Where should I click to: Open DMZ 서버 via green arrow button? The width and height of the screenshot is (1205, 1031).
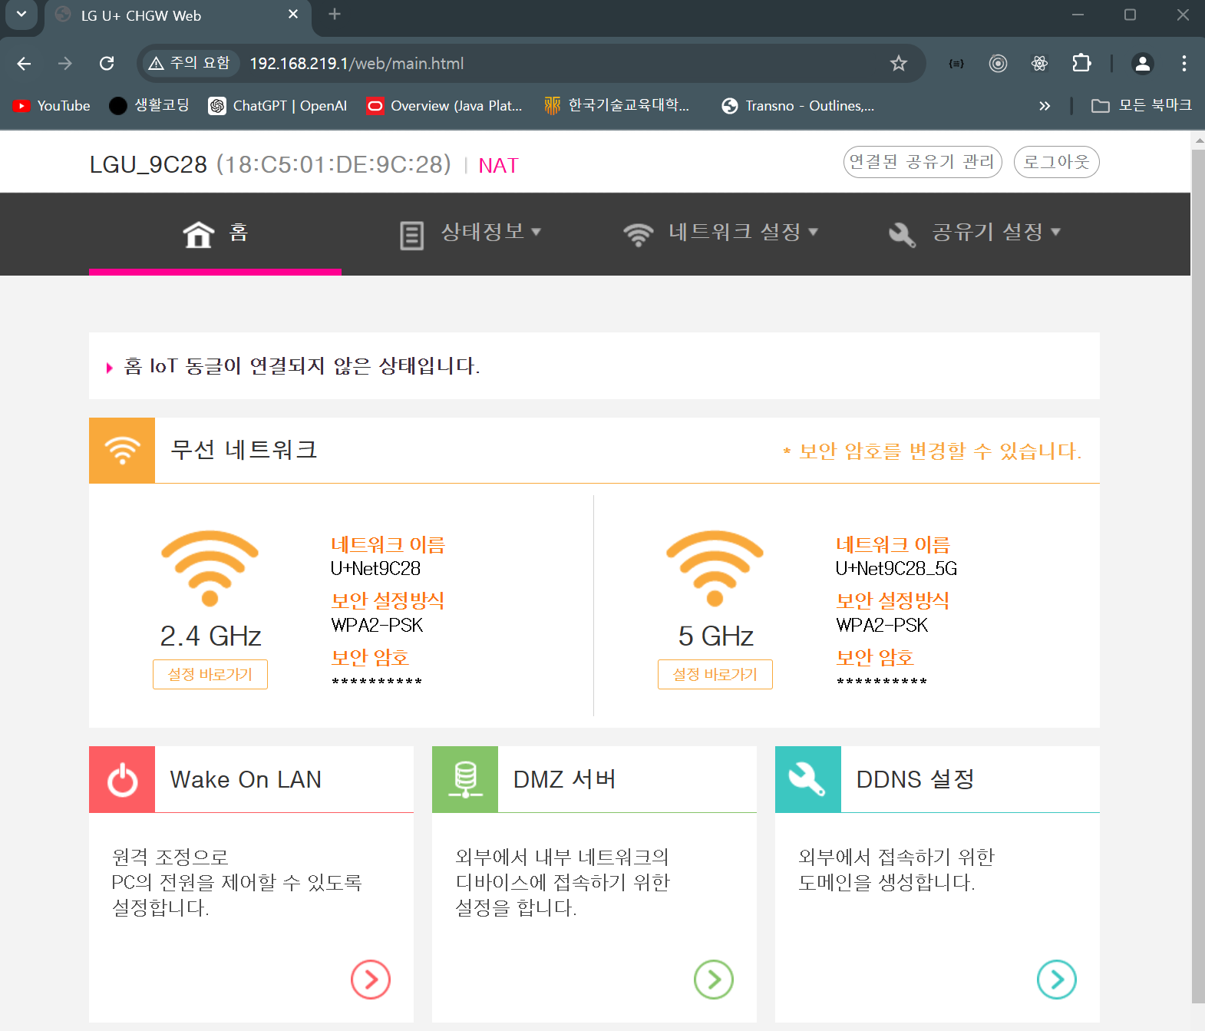pyautogui.click(x=714, y=980)
